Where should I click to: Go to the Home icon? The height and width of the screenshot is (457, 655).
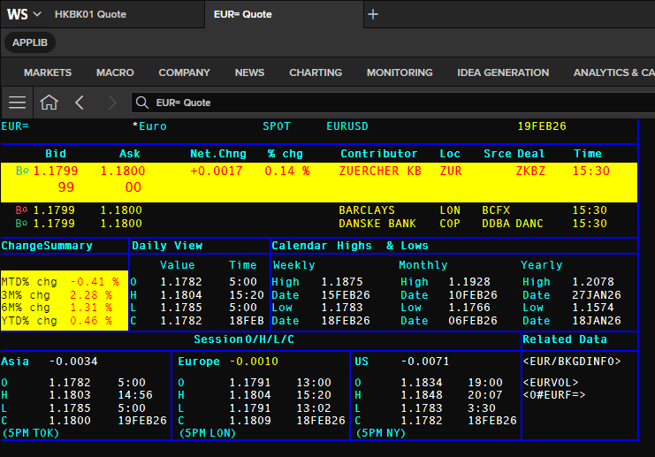click(49, 103)
